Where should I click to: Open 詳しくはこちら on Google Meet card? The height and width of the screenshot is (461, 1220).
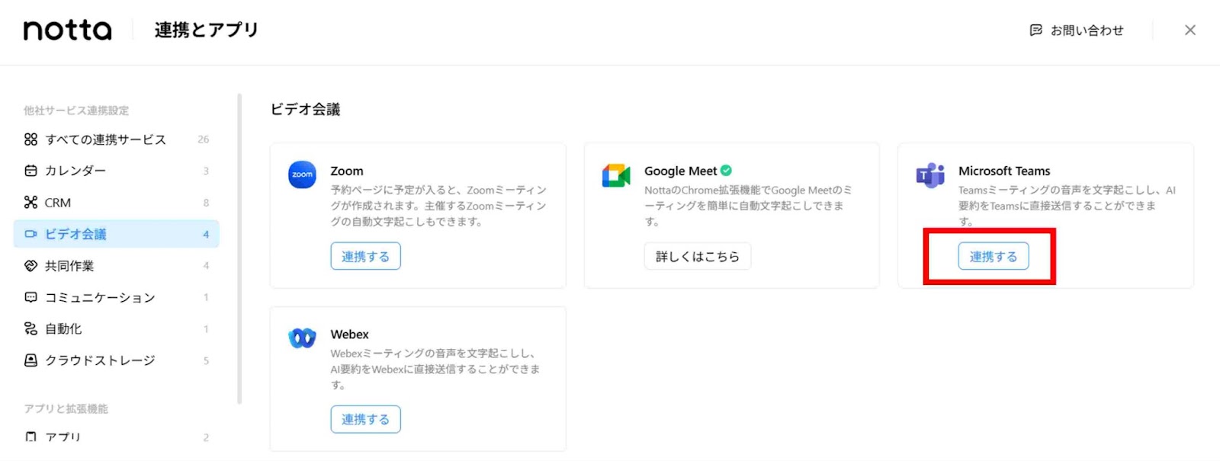(697, 256)
